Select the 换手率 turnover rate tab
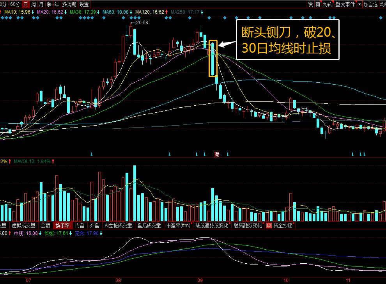Screen dimensions: 386x284 click(x=62, y=225)
